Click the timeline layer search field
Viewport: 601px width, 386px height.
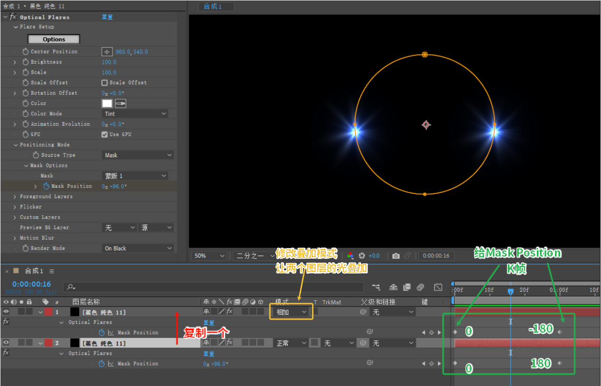point(214,287)
